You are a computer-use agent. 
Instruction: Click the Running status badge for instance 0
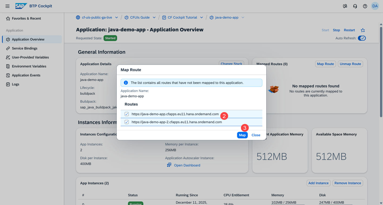coord(136,204)
